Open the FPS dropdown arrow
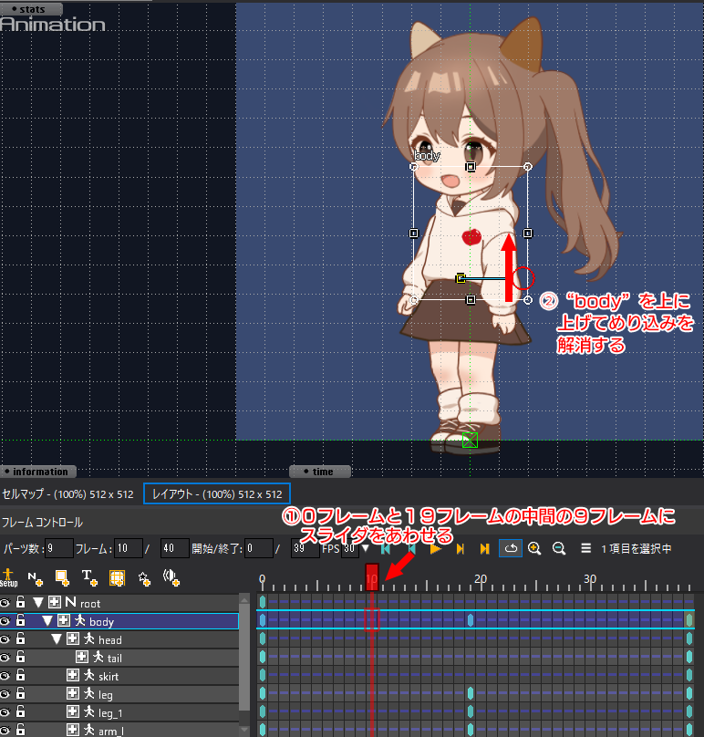Image resolution: width=704 pixels, height=737 pixels. coord(366,548)
